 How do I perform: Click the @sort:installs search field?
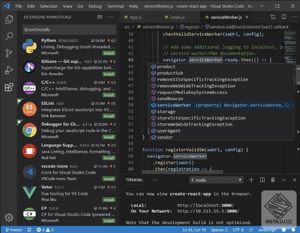click(69, 29)
